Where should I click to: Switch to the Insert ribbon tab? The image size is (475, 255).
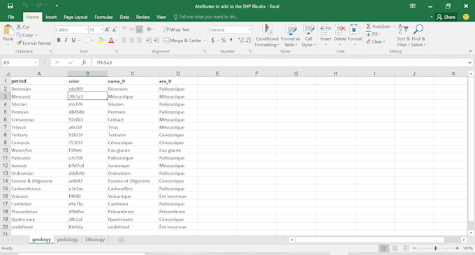51,17
